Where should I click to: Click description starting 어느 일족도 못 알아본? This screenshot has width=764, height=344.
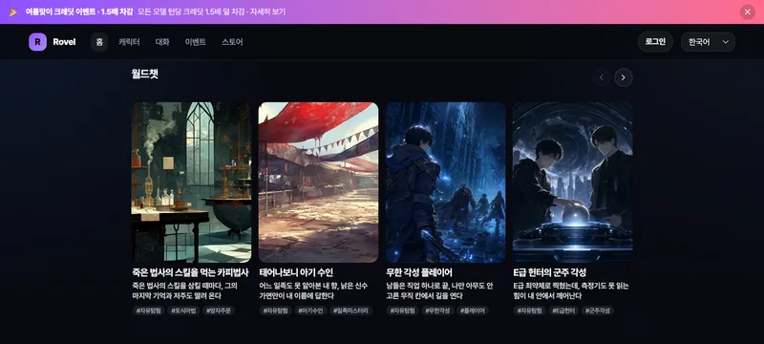pyautogui.click(x=314, y=290)
